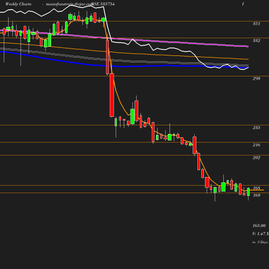Select the 202 price level label

[257, 158]
